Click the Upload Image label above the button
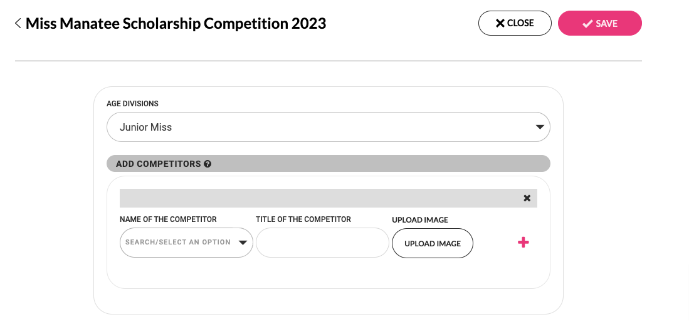Screen dimensions: 689x332 [420, 220]
